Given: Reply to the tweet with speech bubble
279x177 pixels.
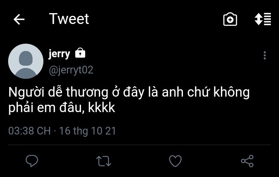Looking at the screenshot, I should point(32,160).
